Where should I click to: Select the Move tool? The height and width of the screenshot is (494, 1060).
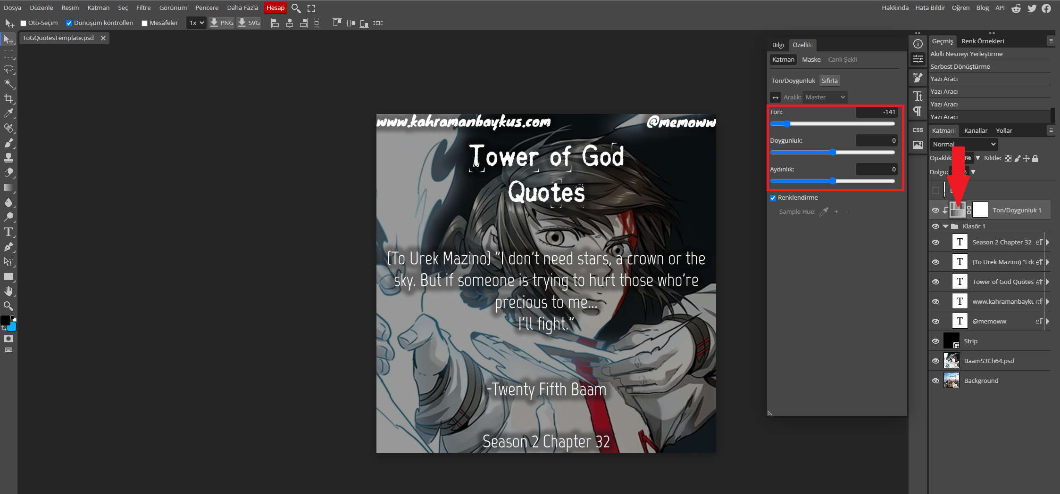(x=8, y=40)
